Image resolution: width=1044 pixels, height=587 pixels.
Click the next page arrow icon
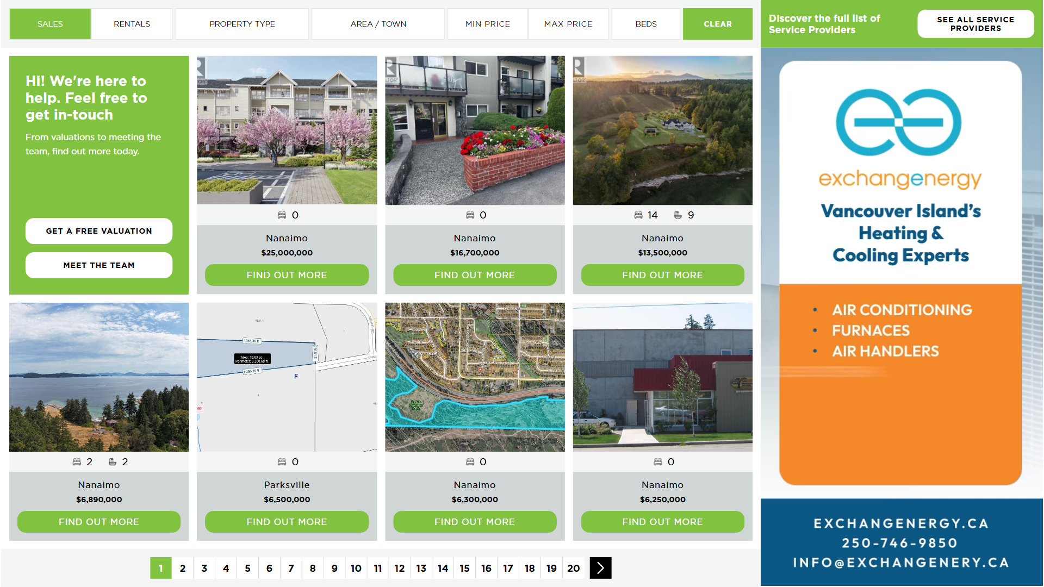click(x=600, y=568)
